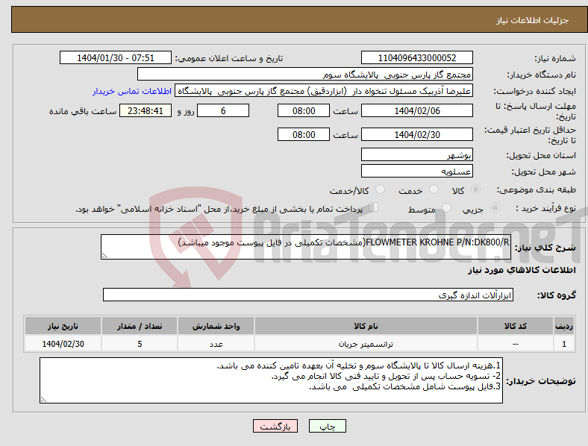
Task: Click the price validity date 1404/02/30 field
Action: [417, 134]
